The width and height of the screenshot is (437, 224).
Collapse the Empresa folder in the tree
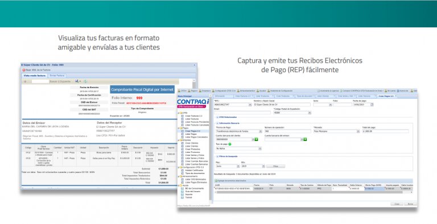click(179, 140)
